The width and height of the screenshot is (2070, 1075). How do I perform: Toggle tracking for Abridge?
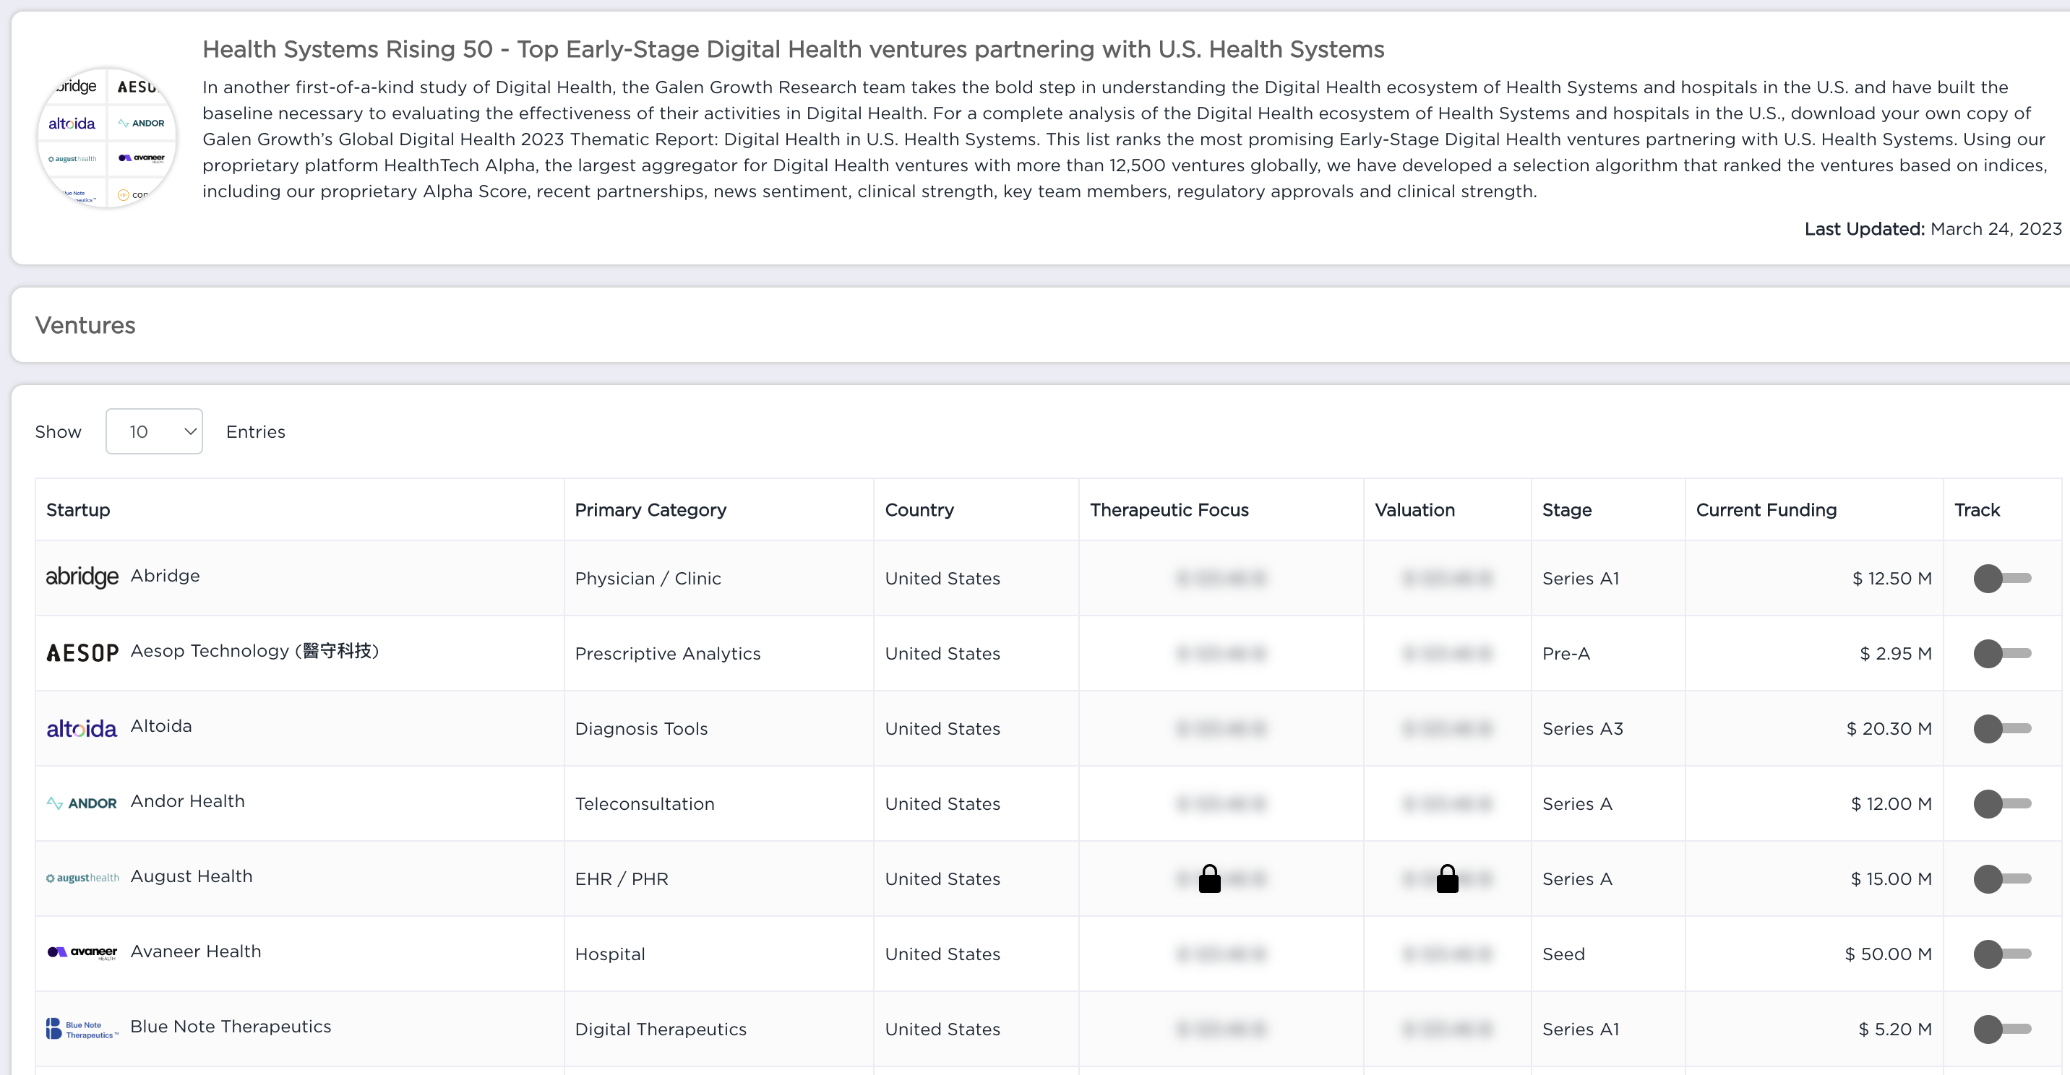click(x=2001, y=579)
